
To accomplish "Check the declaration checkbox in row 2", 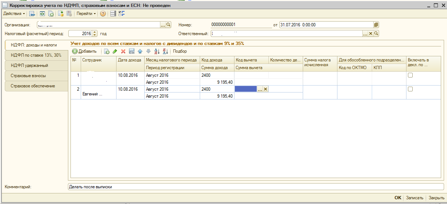I will (x=410, y=89).
